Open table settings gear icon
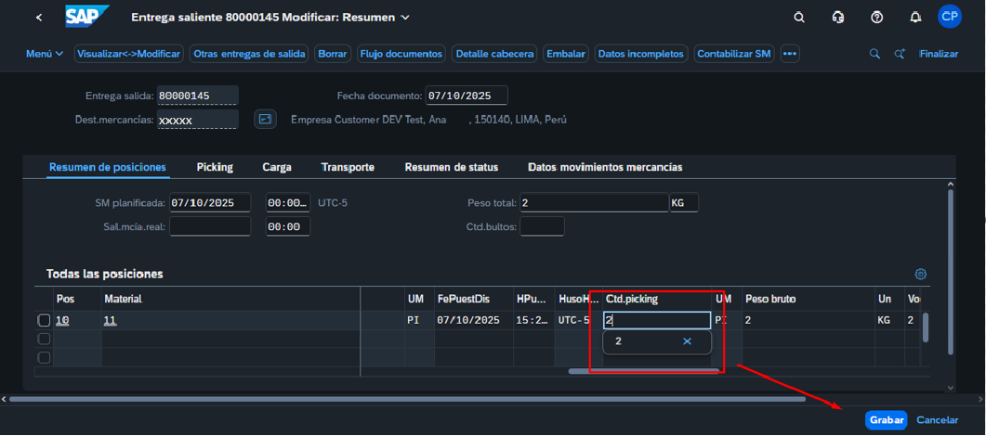Image resolution: width=986 pixels, height=436 pixels. [x=921, y=275]
